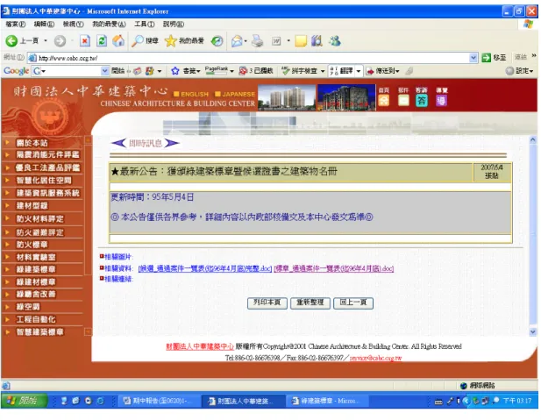Switch site to JAPANESE version
The height and width of the screenshot is (420, 541).
[235, 94]
